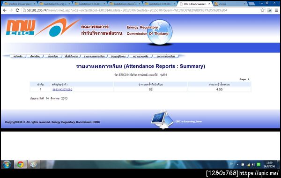Image resolution: width=281 pixels, height=178 pixels.
Task: Switch to the Power plant tab
Action: [x=20, y=4]
